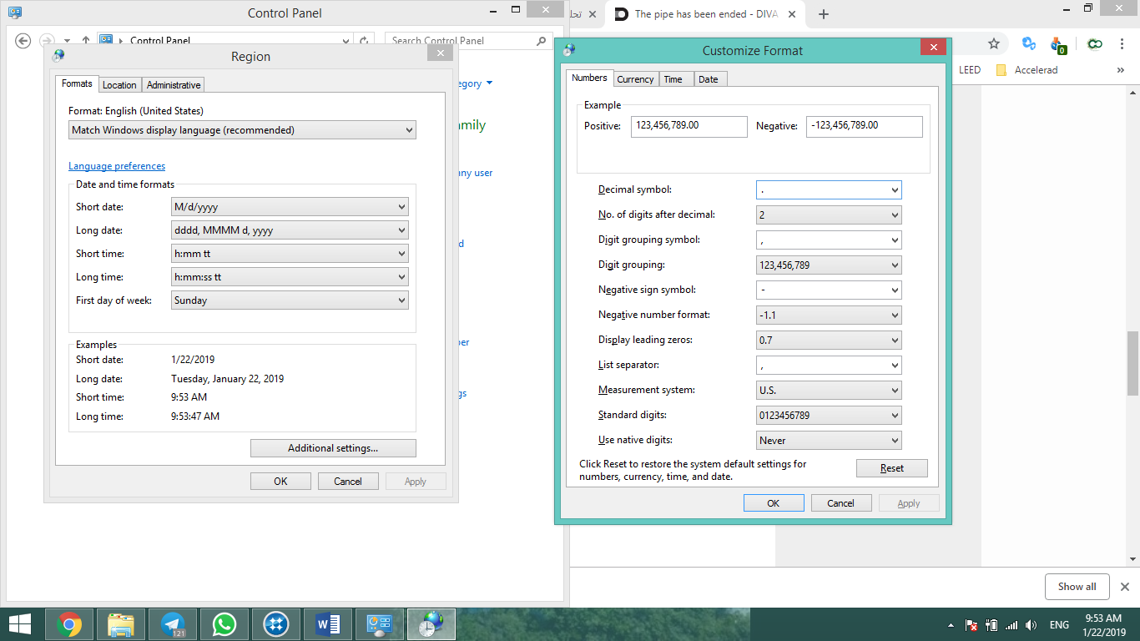Click Additional settings button in Region
Viewport: 1140px width, 641px height.
pos(333,448)
